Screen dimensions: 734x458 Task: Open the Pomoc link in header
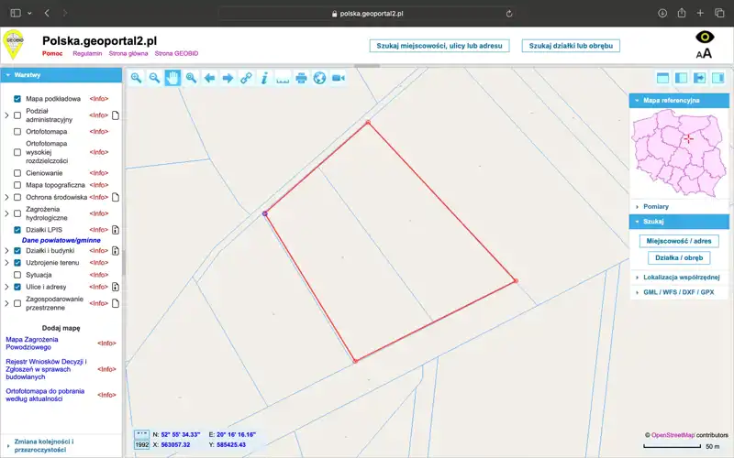(52, 54)
